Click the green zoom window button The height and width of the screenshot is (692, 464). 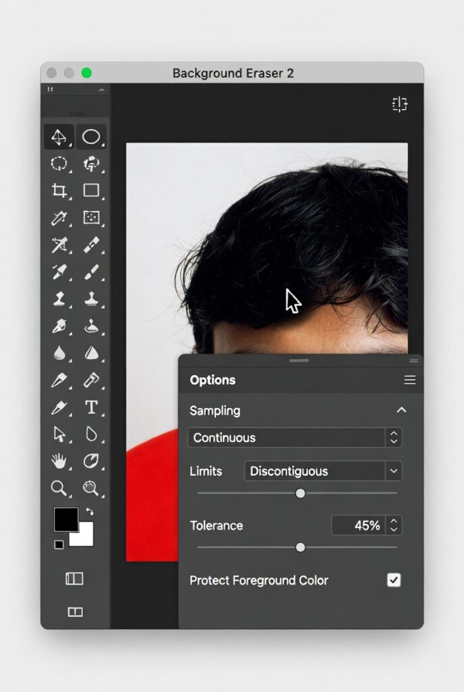click(86, 73)
